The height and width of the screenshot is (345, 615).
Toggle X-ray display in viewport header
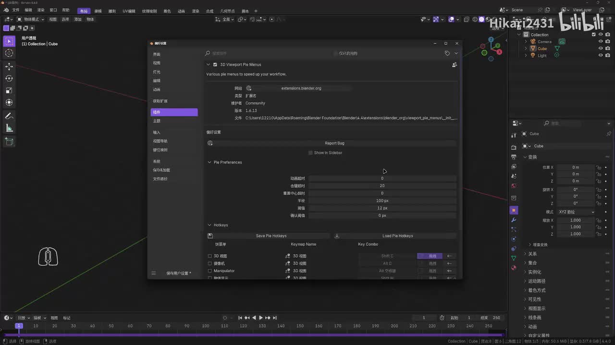click(x=466, y=20)
